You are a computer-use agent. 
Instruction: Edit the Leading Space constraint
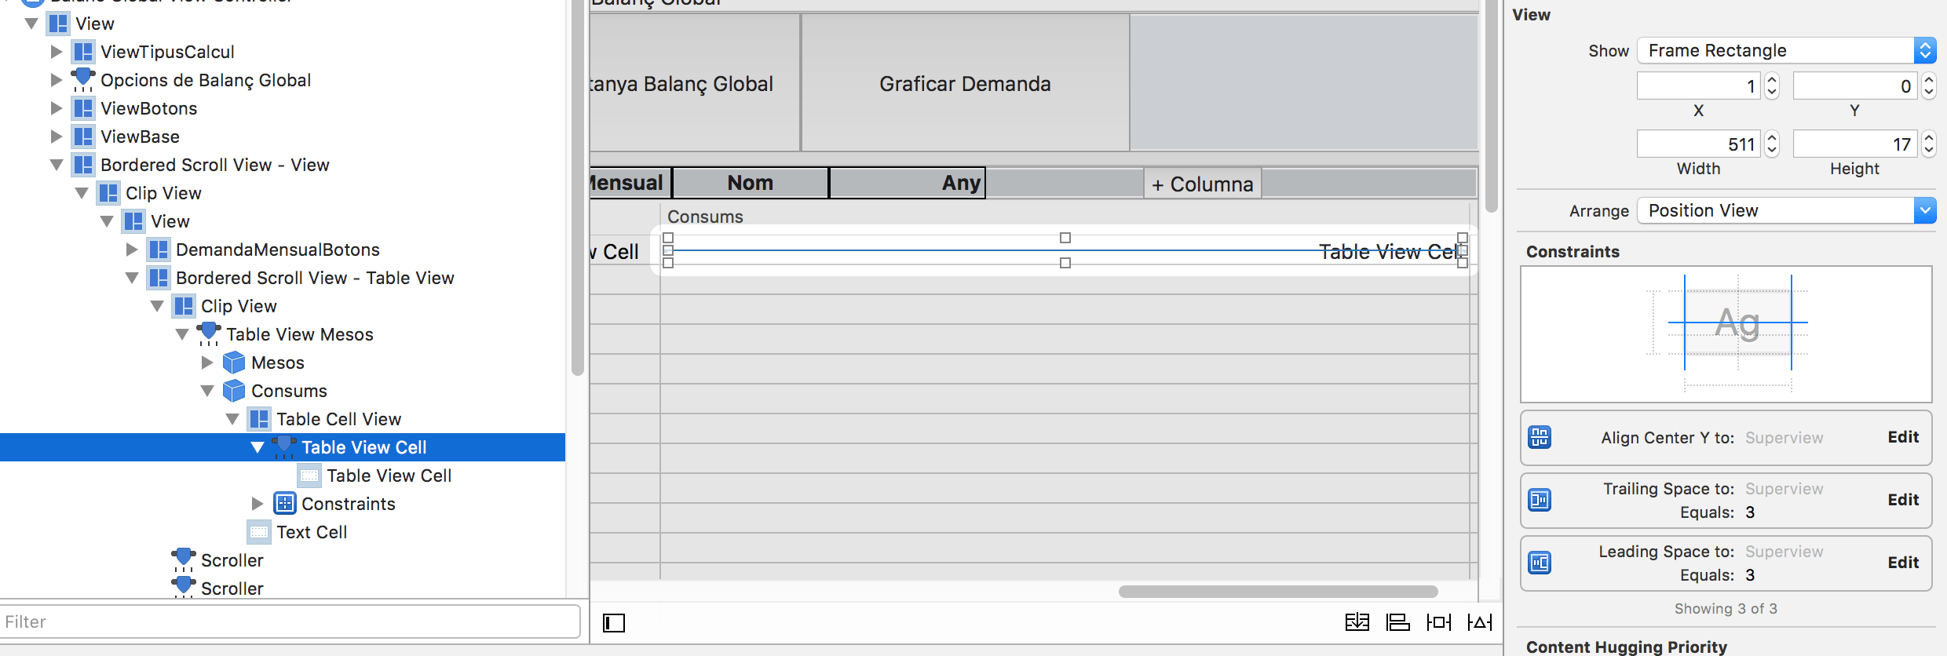(x=1903, y=563)
